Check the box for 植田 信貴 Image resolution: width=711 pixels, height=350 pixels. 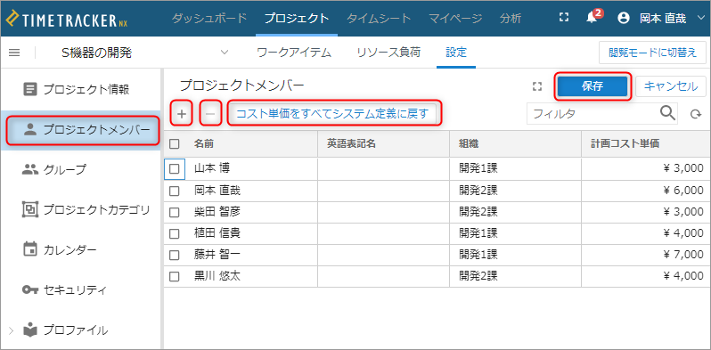pyautogui.click(x=175, y=233)
